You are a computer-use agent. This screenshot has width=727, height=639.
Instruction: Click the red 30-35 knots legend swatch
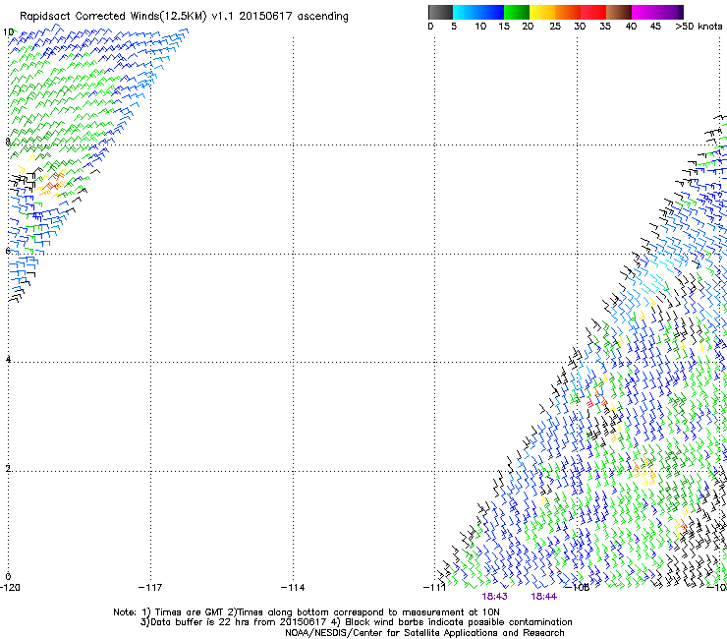coord(593,12)
